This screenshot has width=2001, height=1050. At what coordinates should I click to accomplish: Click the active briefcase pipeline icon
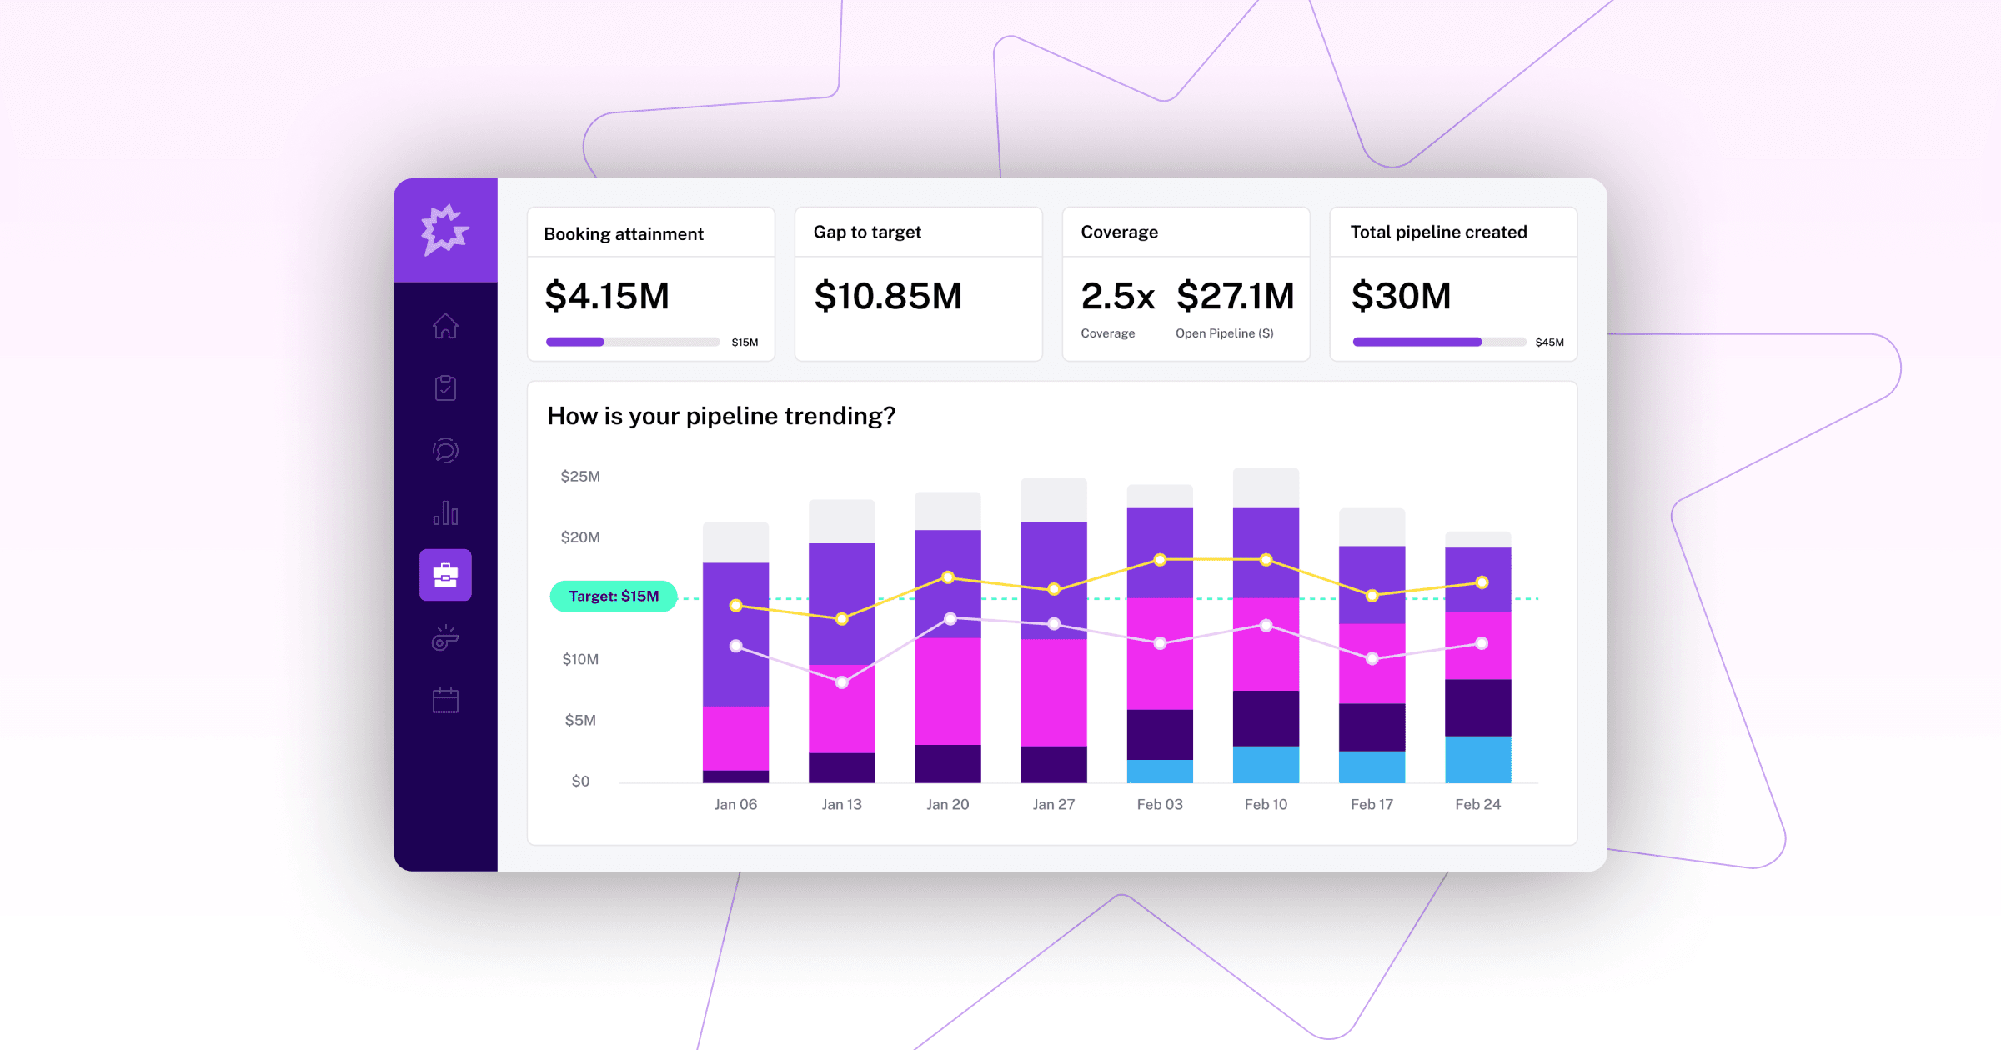point(446,575)
